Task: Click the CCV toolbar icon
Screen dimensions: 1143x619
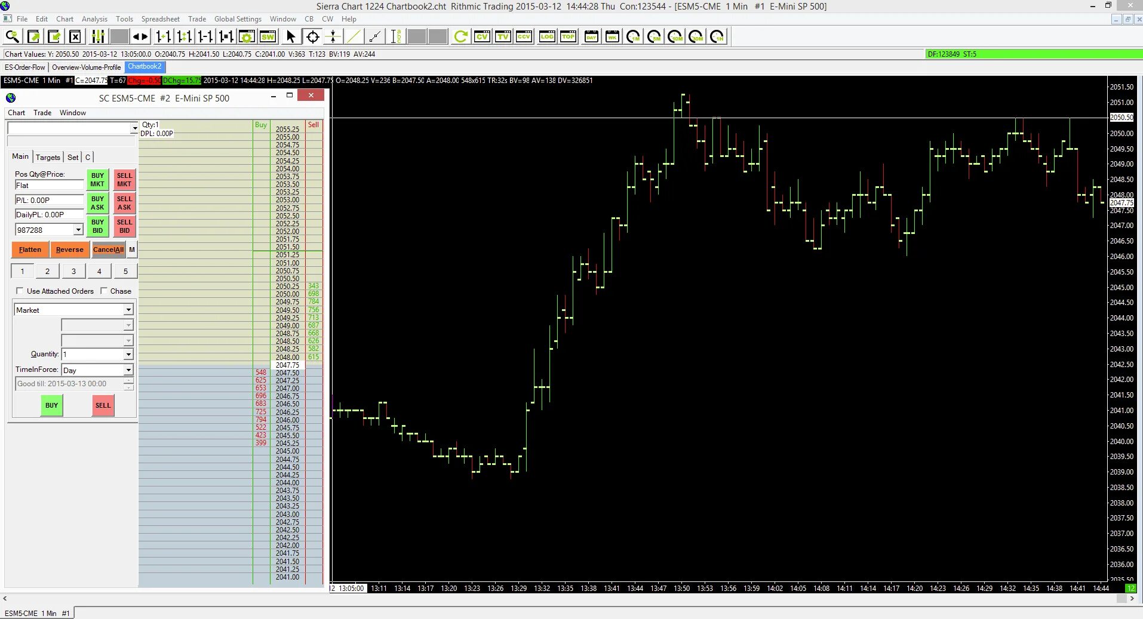Action: (x=524, y=37)
